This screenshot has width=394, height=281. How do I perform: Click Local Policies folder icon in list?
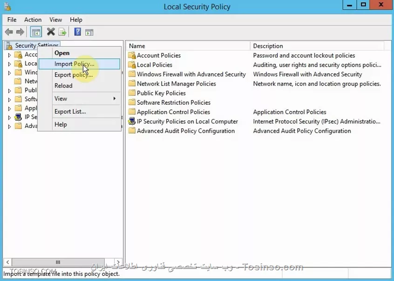point(132,65)
